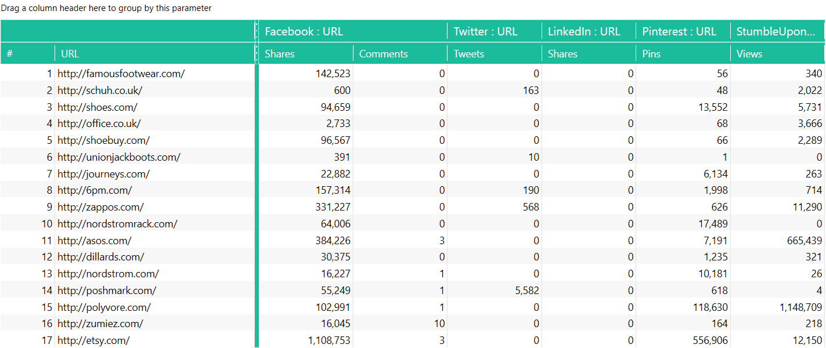Image resolution: width=826 pixels, height=348 pixels.
Task: Select the StumbleUpon band header
Action: point(777,31)
